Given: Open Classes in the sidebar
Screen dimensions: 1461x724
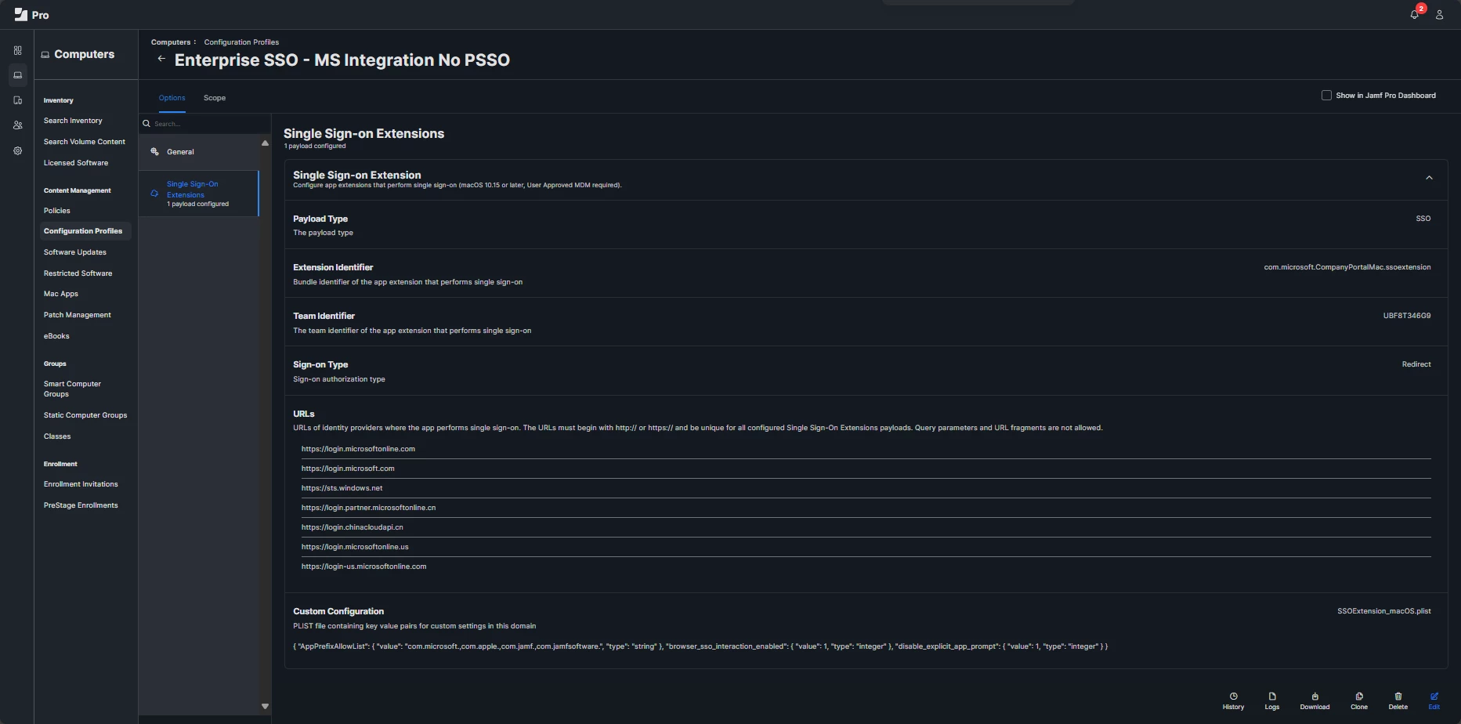Looking at the screenshot, I should (x=57, y=436).
